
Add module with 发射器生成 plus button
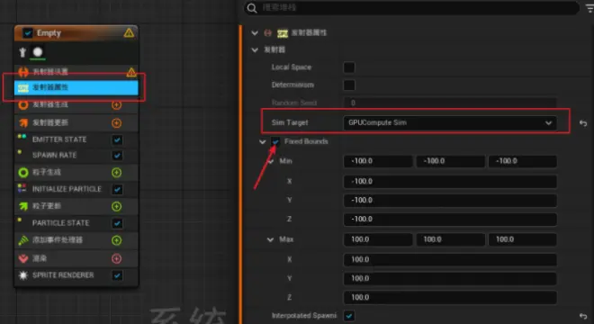coord(117,105)
